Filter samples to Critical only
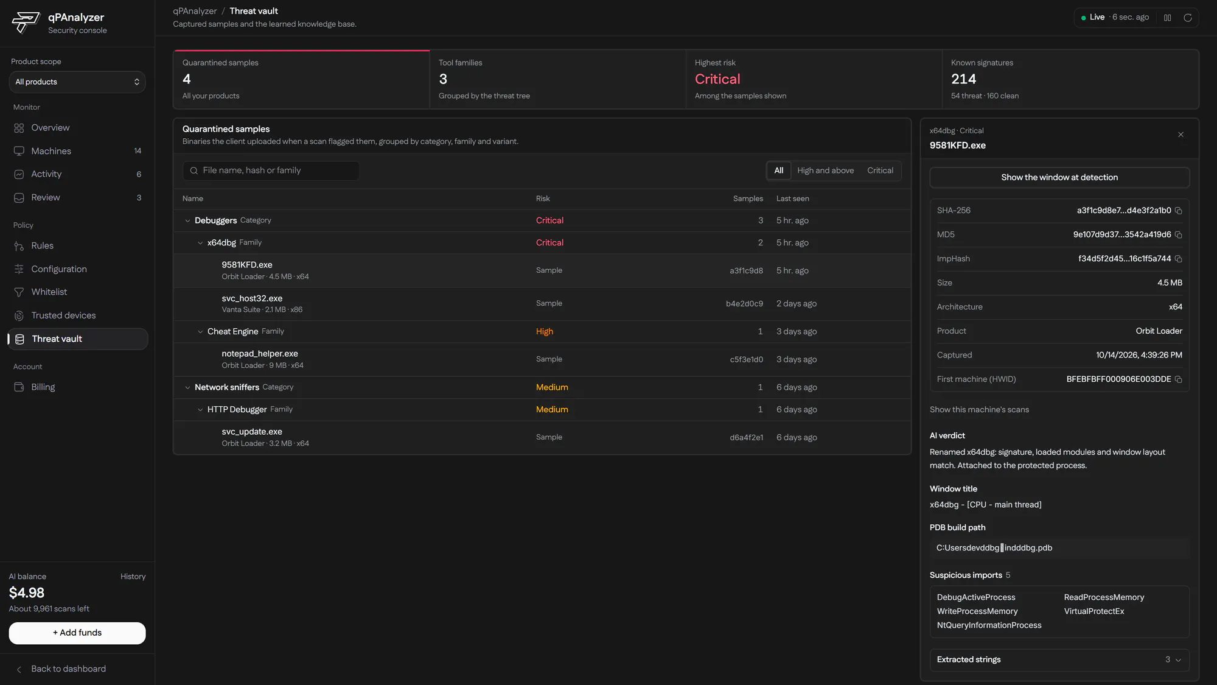Screen dimensions: 1217x685 880,170
